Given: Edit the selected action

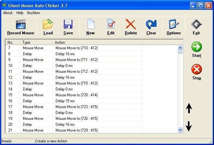Looking at the screenshot, I should [x=111, y=27].
